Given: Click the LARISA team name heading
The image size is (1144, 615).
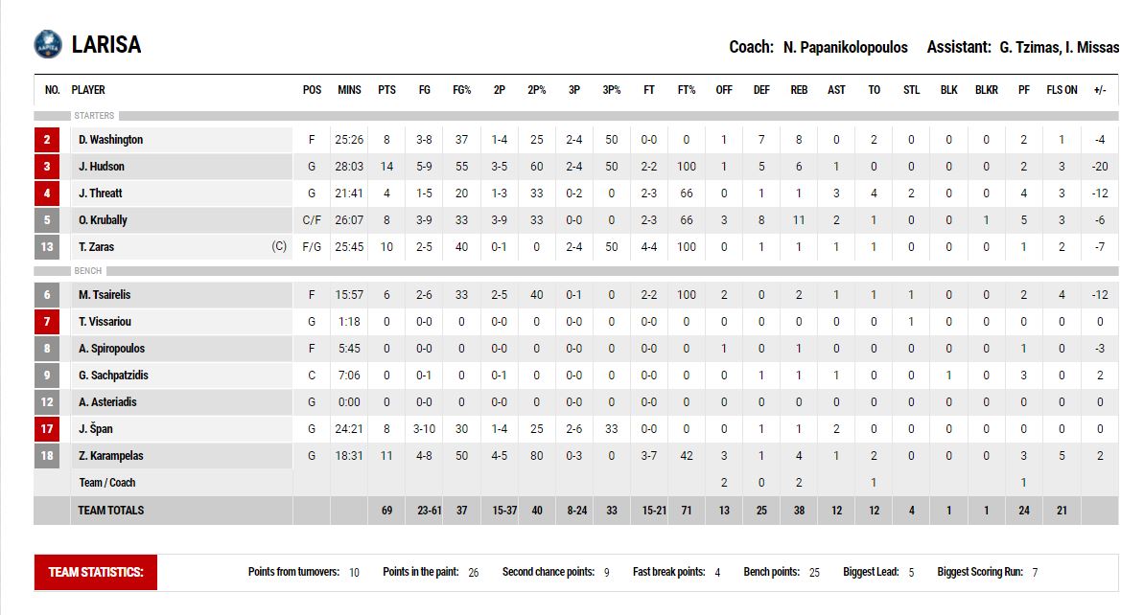Looking at the screenshot, I should pos(106,45).
